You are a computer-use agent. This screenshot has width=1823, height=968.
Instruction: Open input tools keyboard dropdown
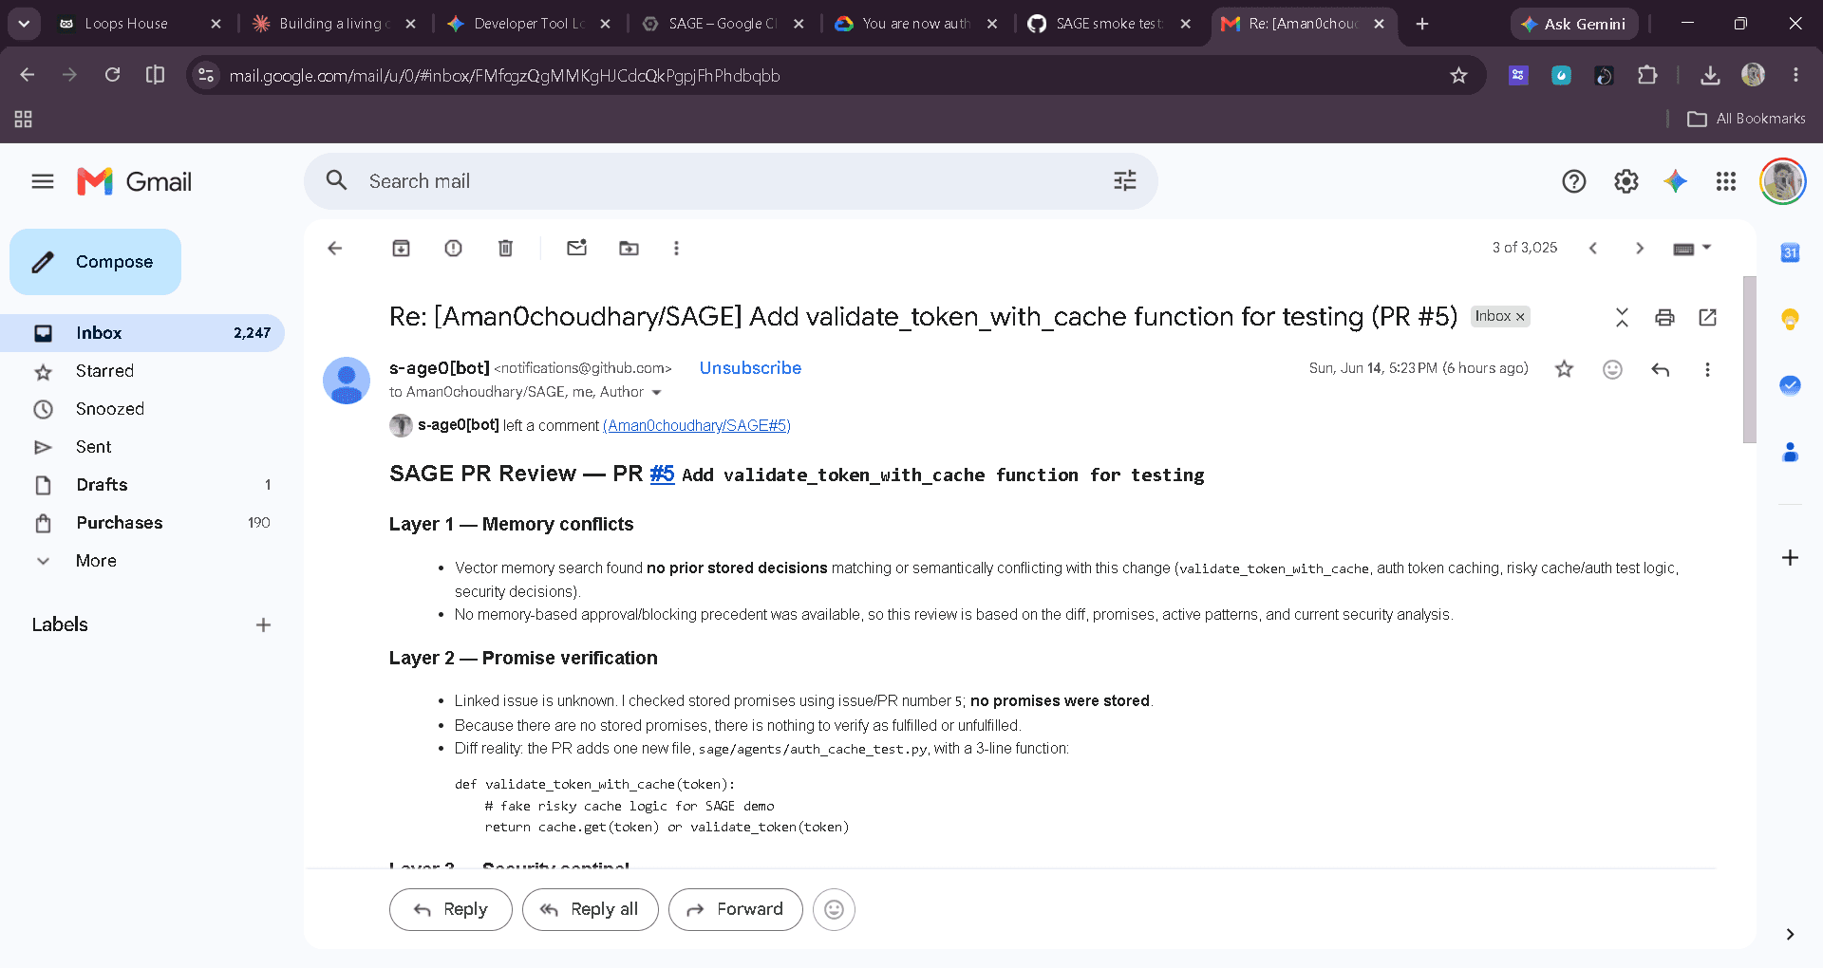1692,249
